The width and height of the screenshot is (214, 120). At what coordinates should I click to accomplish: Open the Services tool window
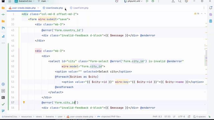tap(3, 84)
